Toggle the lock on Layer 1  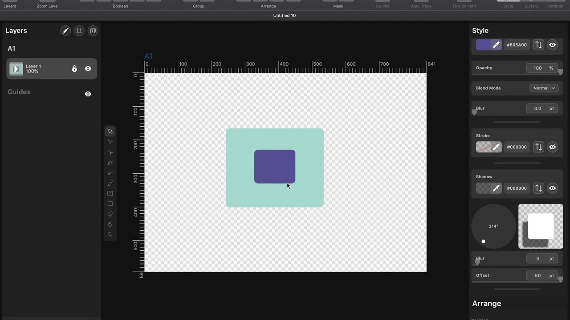(74, 69)
